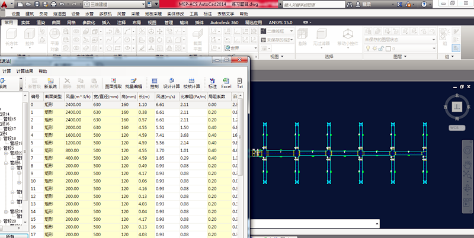Click the keyword search input field
Image resolution: width=474 pixels, height=238 pixels.
click(x=314, y=5)
